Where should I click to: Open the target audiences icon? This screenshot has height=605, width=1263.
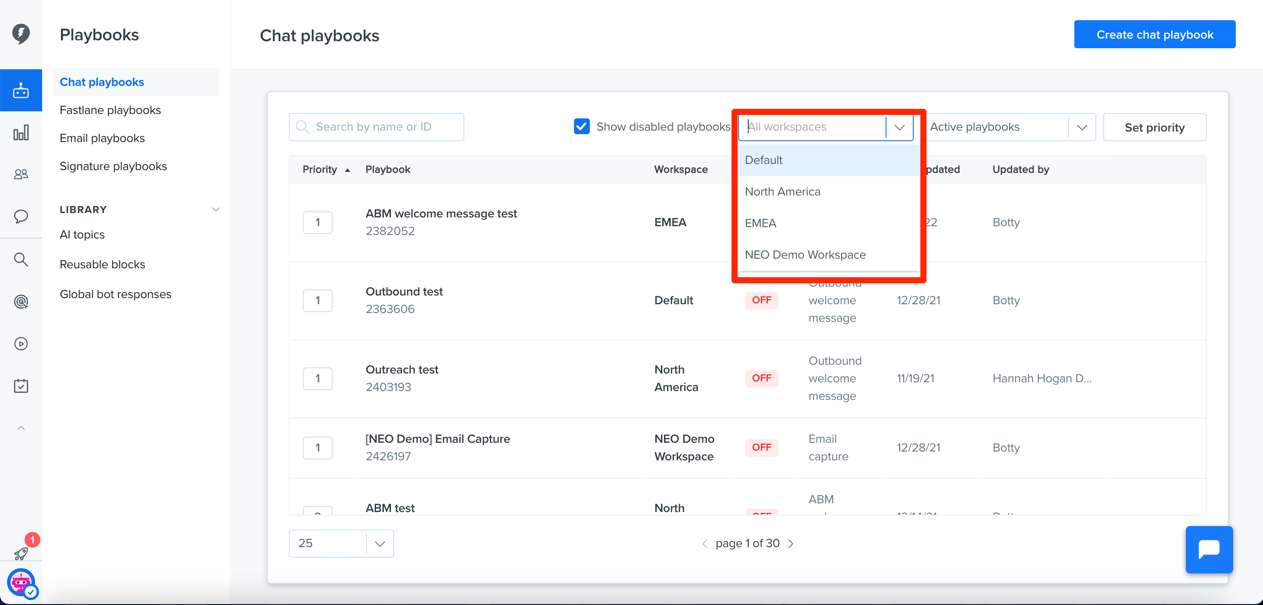(21, 301)
